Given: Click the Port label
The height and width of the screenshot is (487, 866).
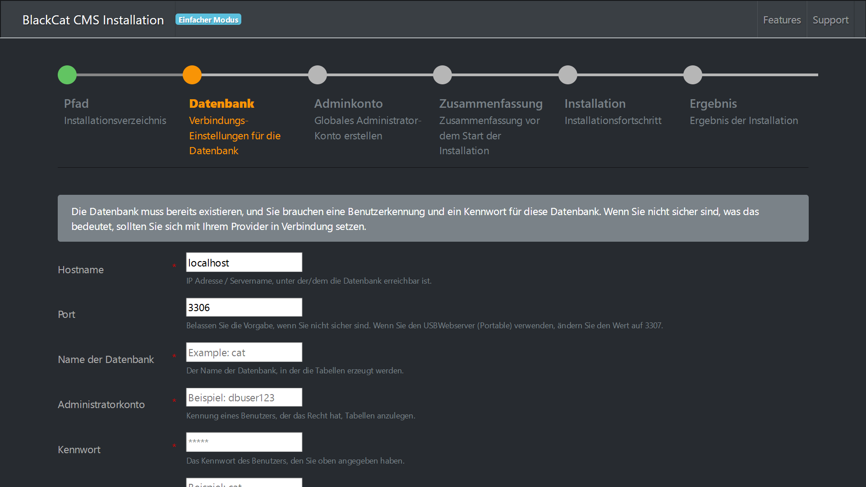Looking at the screenshot, I should point(66,314).
